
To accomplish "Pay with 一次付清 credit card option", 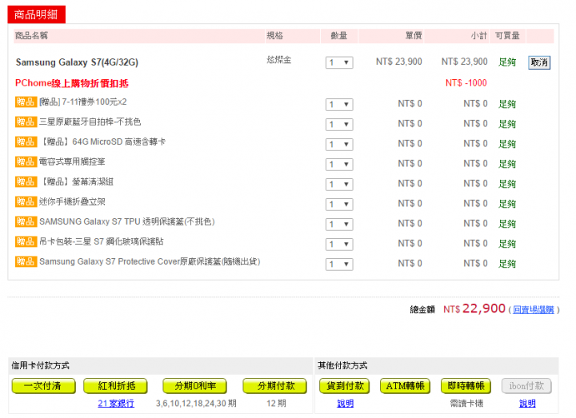I will [43, 386].
